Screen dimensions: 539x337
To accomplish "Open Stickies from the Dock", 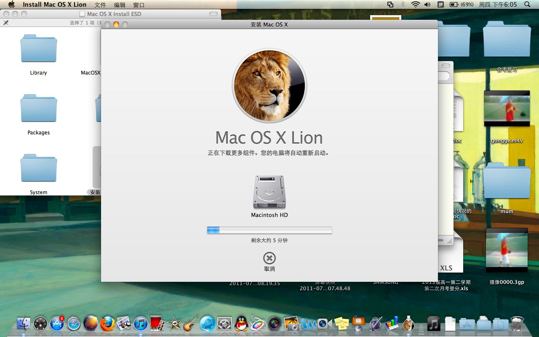I will tap(342, 324).
